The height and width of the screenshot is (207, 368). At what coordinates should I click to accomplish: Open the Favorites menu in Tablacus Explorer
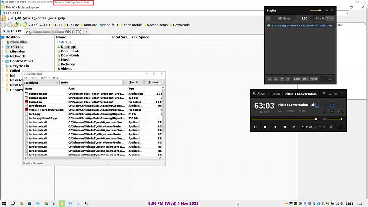point(39,18)
